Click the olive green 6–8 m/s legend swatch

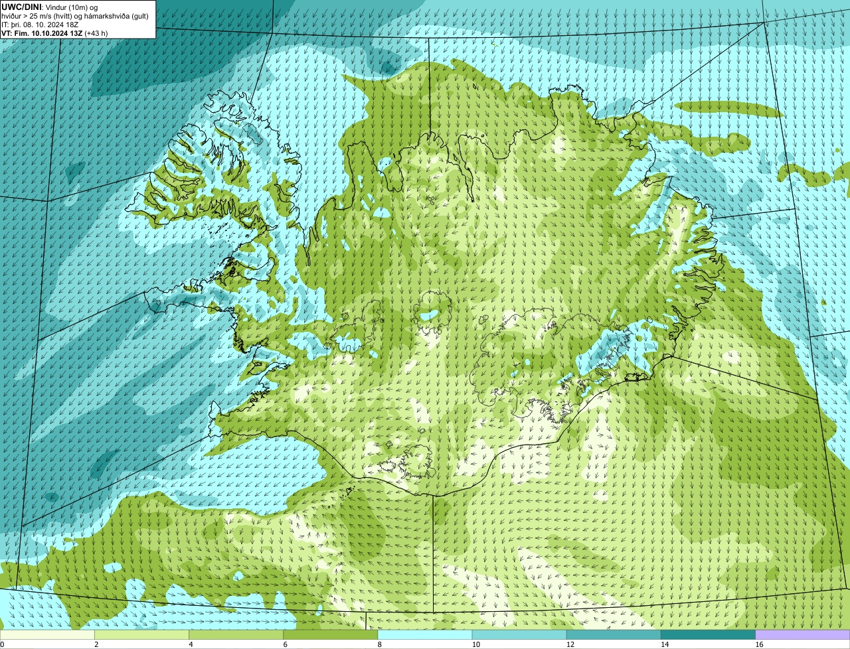pyautogui.click(x=332, y=634)
